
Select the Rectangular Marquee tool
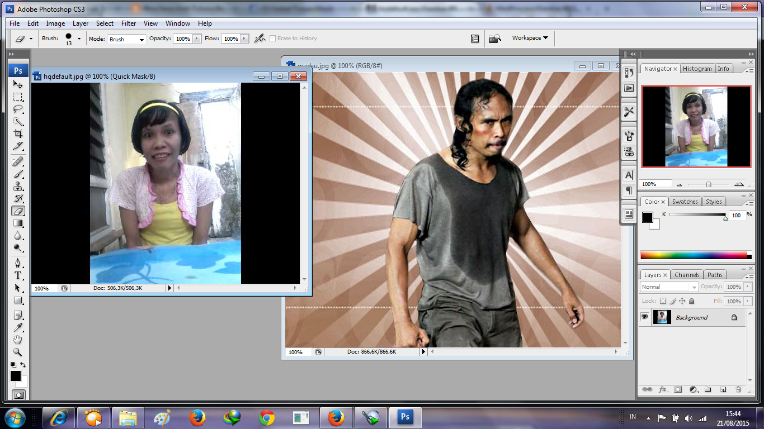pyautogui.click(x=18, y=97)
